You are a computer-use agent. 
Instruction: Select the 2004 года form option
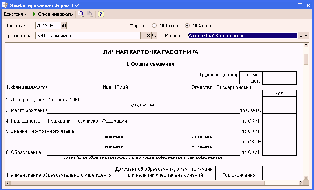[187, 25]
